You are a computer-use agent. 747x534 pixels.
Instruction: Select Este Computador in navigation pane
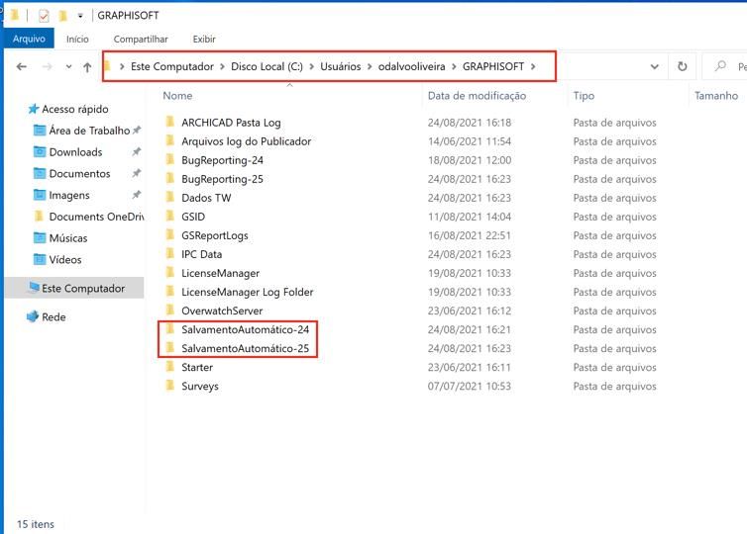click(83, 288)
